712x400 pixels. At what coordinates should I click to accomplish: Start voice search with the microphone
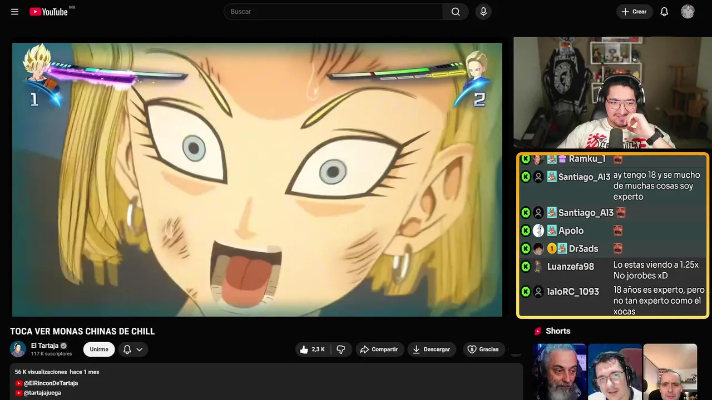[x=483, y=12]
